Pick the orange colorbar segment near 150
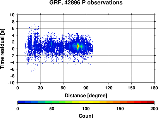This screenshot has width=158, height=118. [120, 102]
